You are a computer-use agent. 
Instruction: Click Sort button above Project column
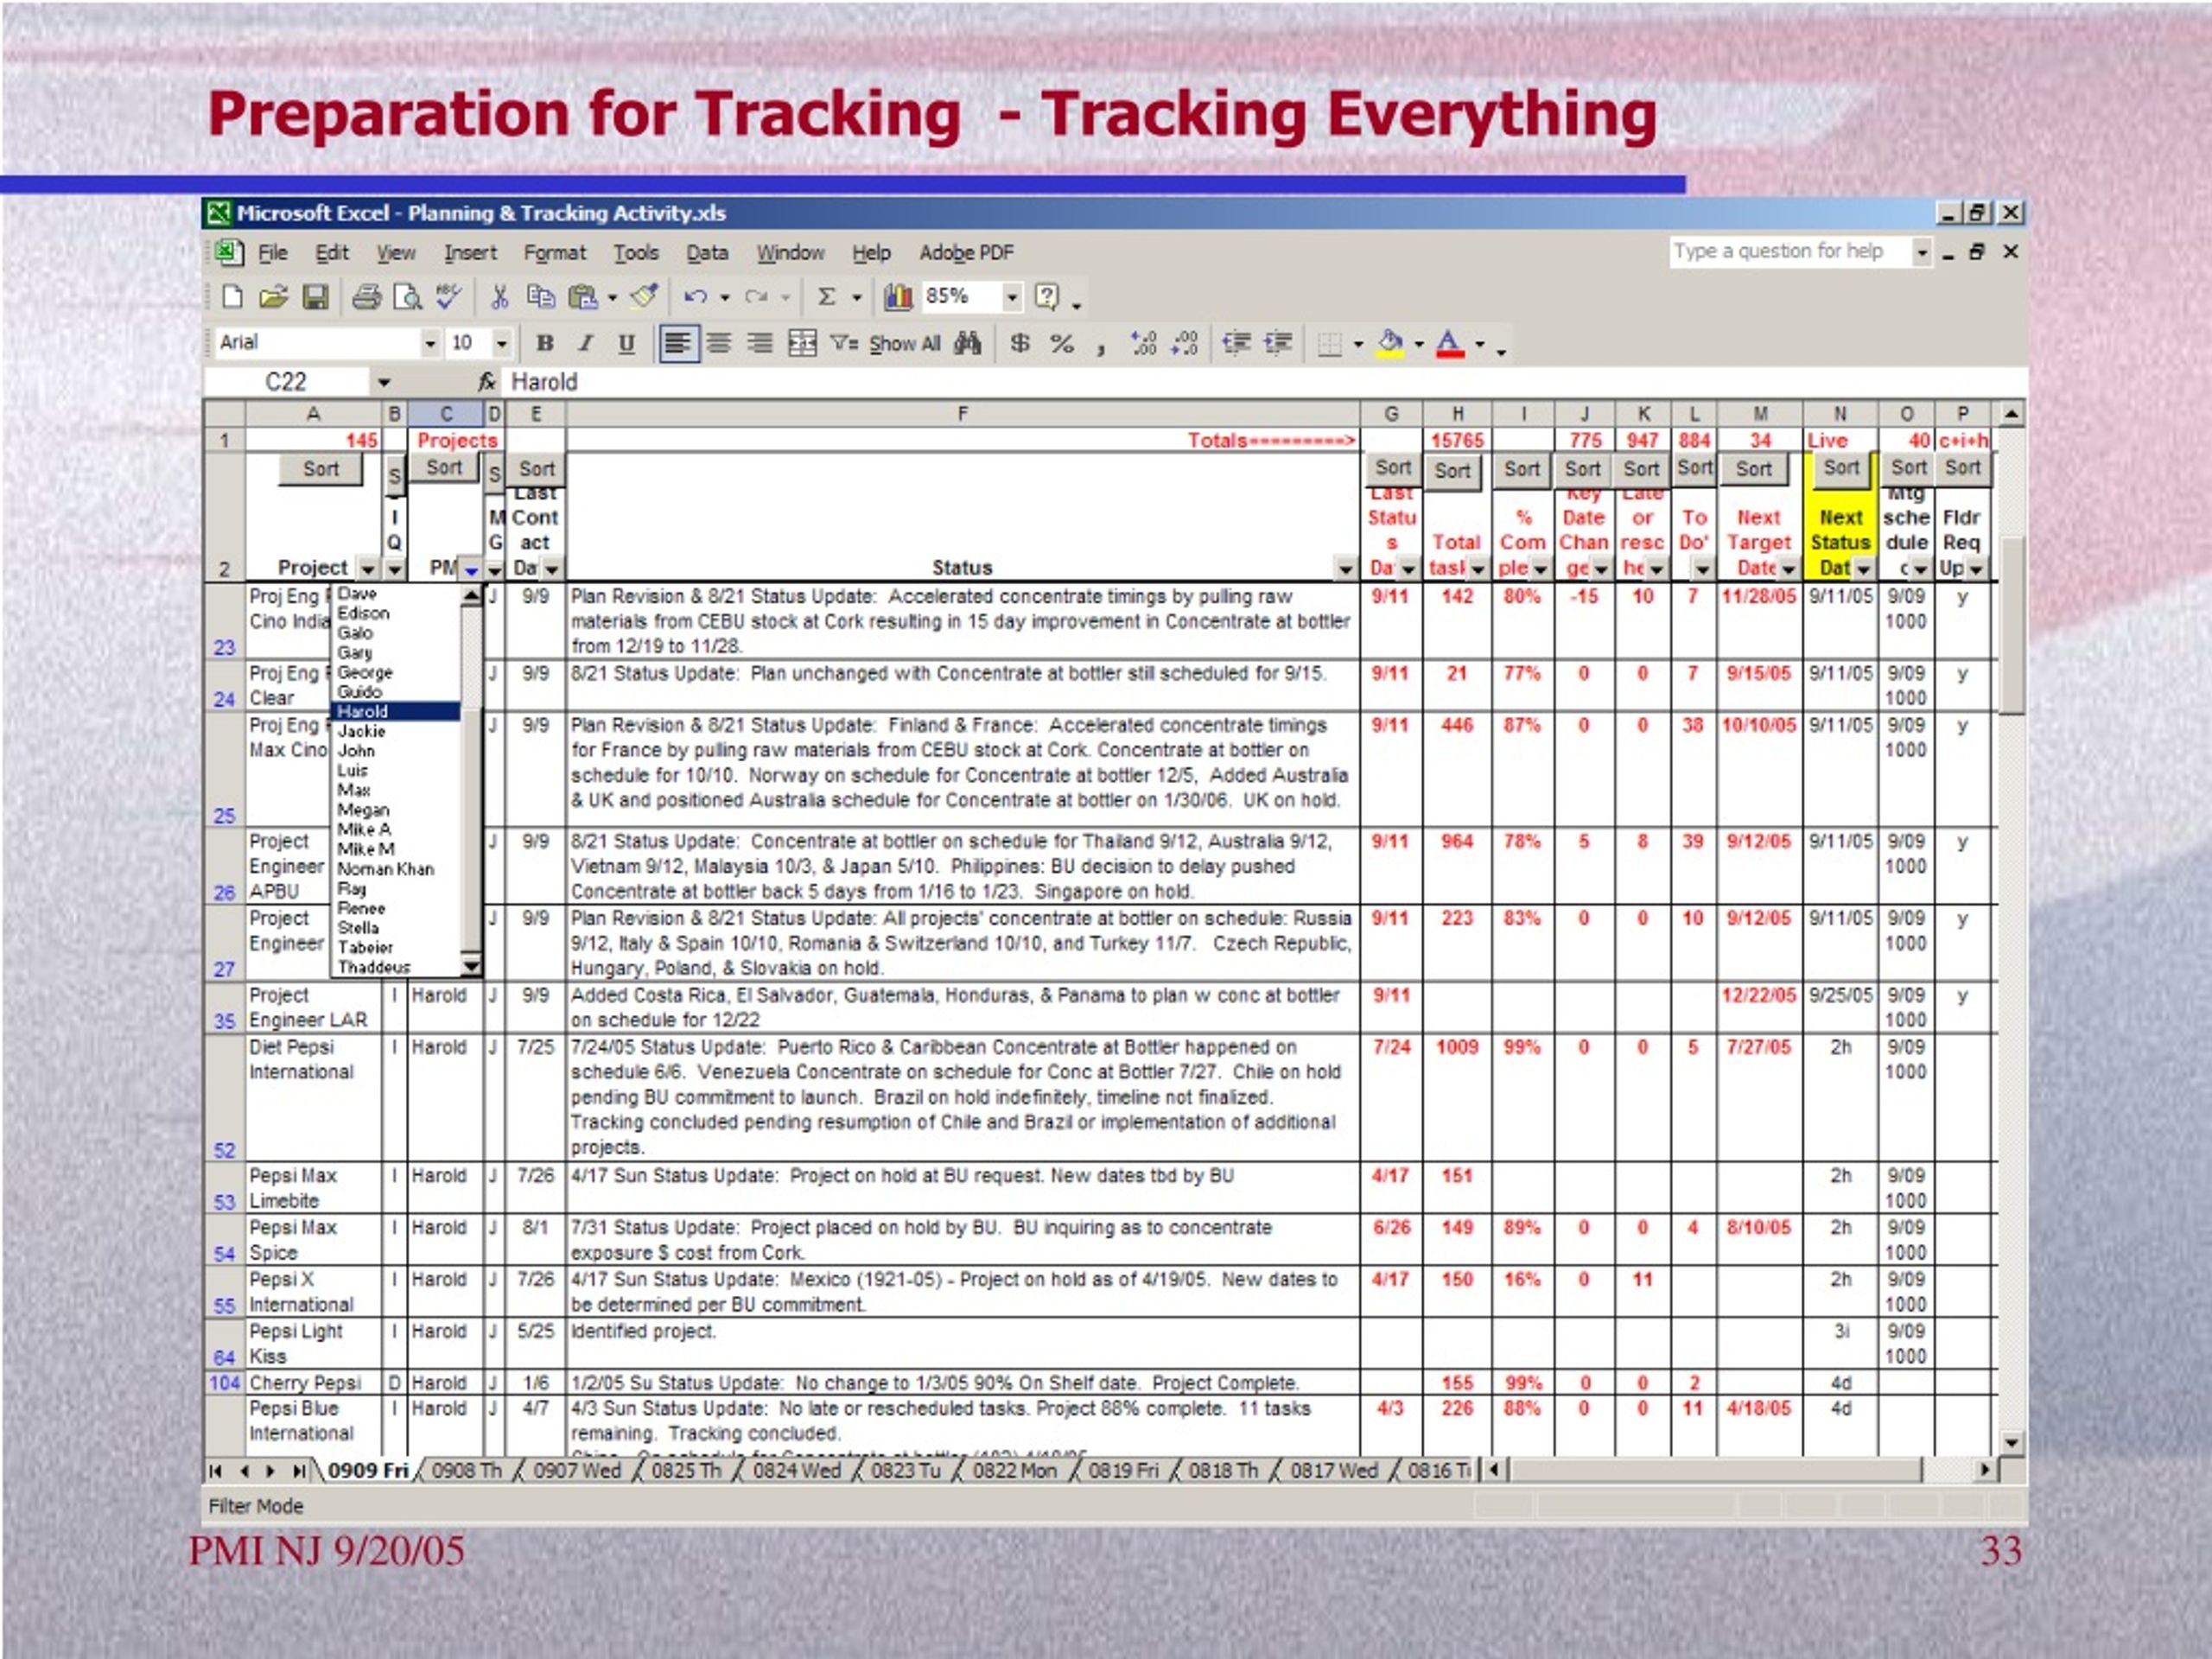pyautogui.click(x=321, y=469)
